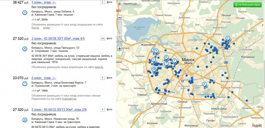Click the 'Сеница' label on the map

[183, 102]
